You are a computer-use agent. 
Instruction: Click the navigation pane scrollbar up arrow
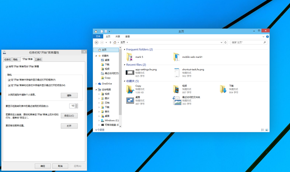[x=120, y=48]
